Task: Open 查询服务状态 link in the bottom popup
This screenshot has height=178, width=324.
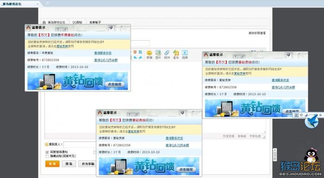Action: pyautogui.click(x=174, y=138)
